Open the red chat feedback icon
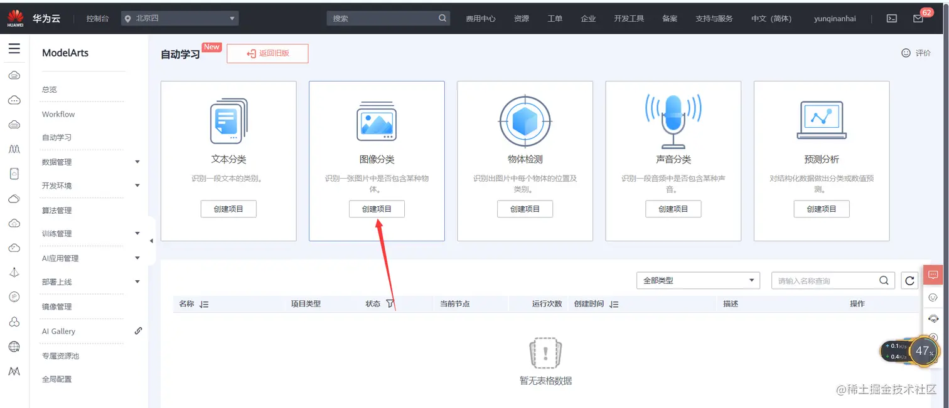 point(933,275)
